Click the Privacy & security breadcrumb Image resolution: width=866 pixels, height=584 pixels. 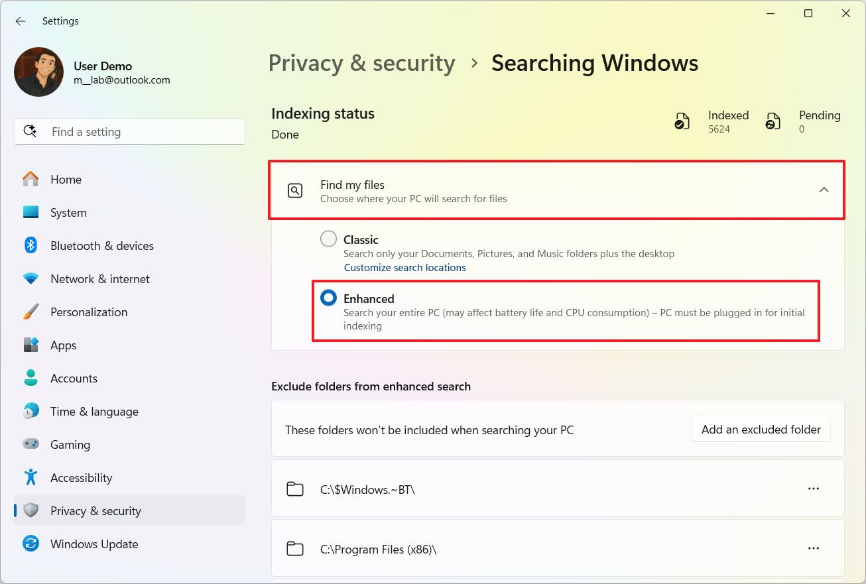coord(361,62)
